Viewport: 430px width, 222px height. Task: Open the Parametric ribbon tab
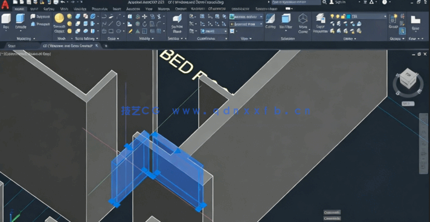pos(99,9)
